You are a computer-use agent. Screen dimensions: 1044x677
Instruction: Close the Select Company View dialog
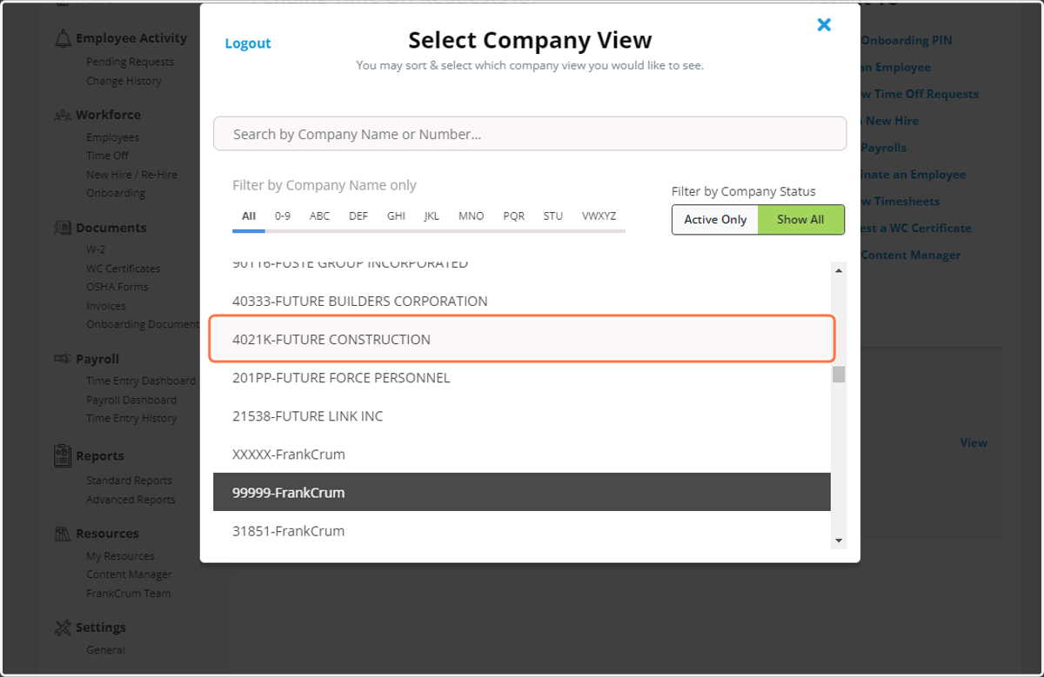click(x=824, y=25)
